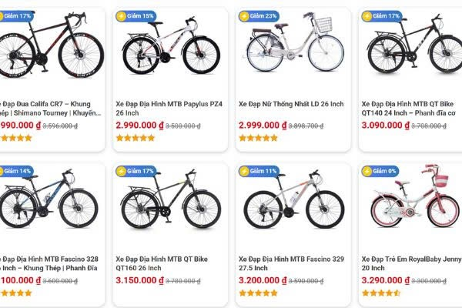Click star rating under RoyalBaby Jenny bike

pos(381,293)
